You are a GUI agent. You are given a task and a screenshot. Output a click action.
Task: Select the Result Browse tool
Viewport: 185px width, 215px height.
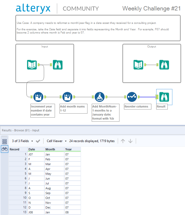(164, 97)
